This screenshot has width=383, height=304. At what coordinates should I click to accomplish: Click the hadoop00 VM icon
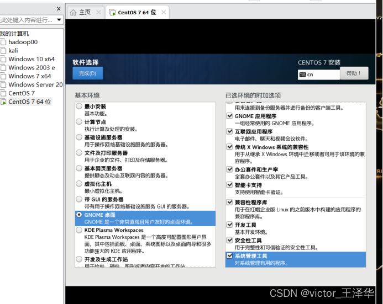tap(3, 42)
